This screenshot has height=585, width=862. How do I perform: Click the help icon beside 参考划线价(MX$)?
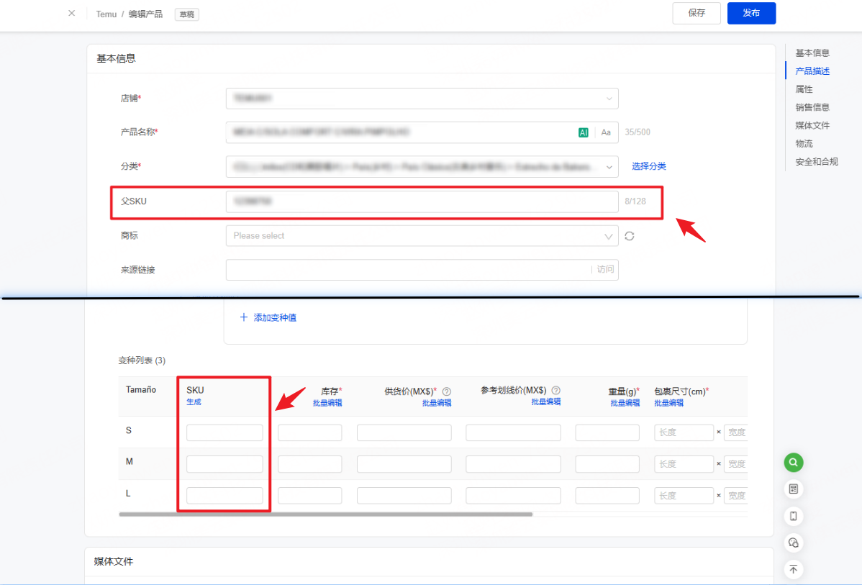pos(556,391)
